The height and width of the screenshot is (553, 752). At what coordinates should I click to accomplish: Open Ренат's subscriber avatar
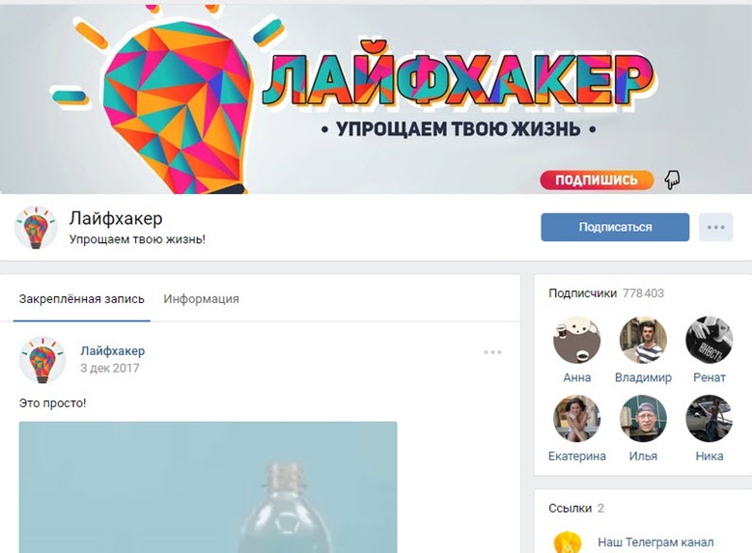click(709, 340)
